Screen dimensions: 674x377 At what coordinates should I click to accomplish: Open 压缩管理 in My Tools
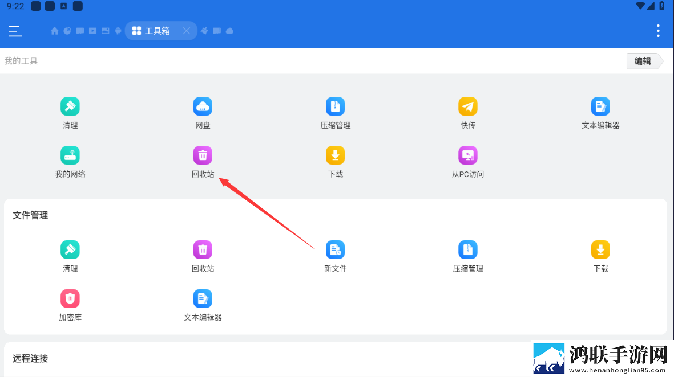pos(335,113)
